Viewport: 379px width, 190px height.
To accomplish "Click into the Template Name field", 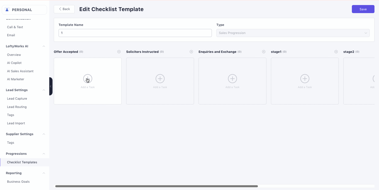I will coord(135,33).
